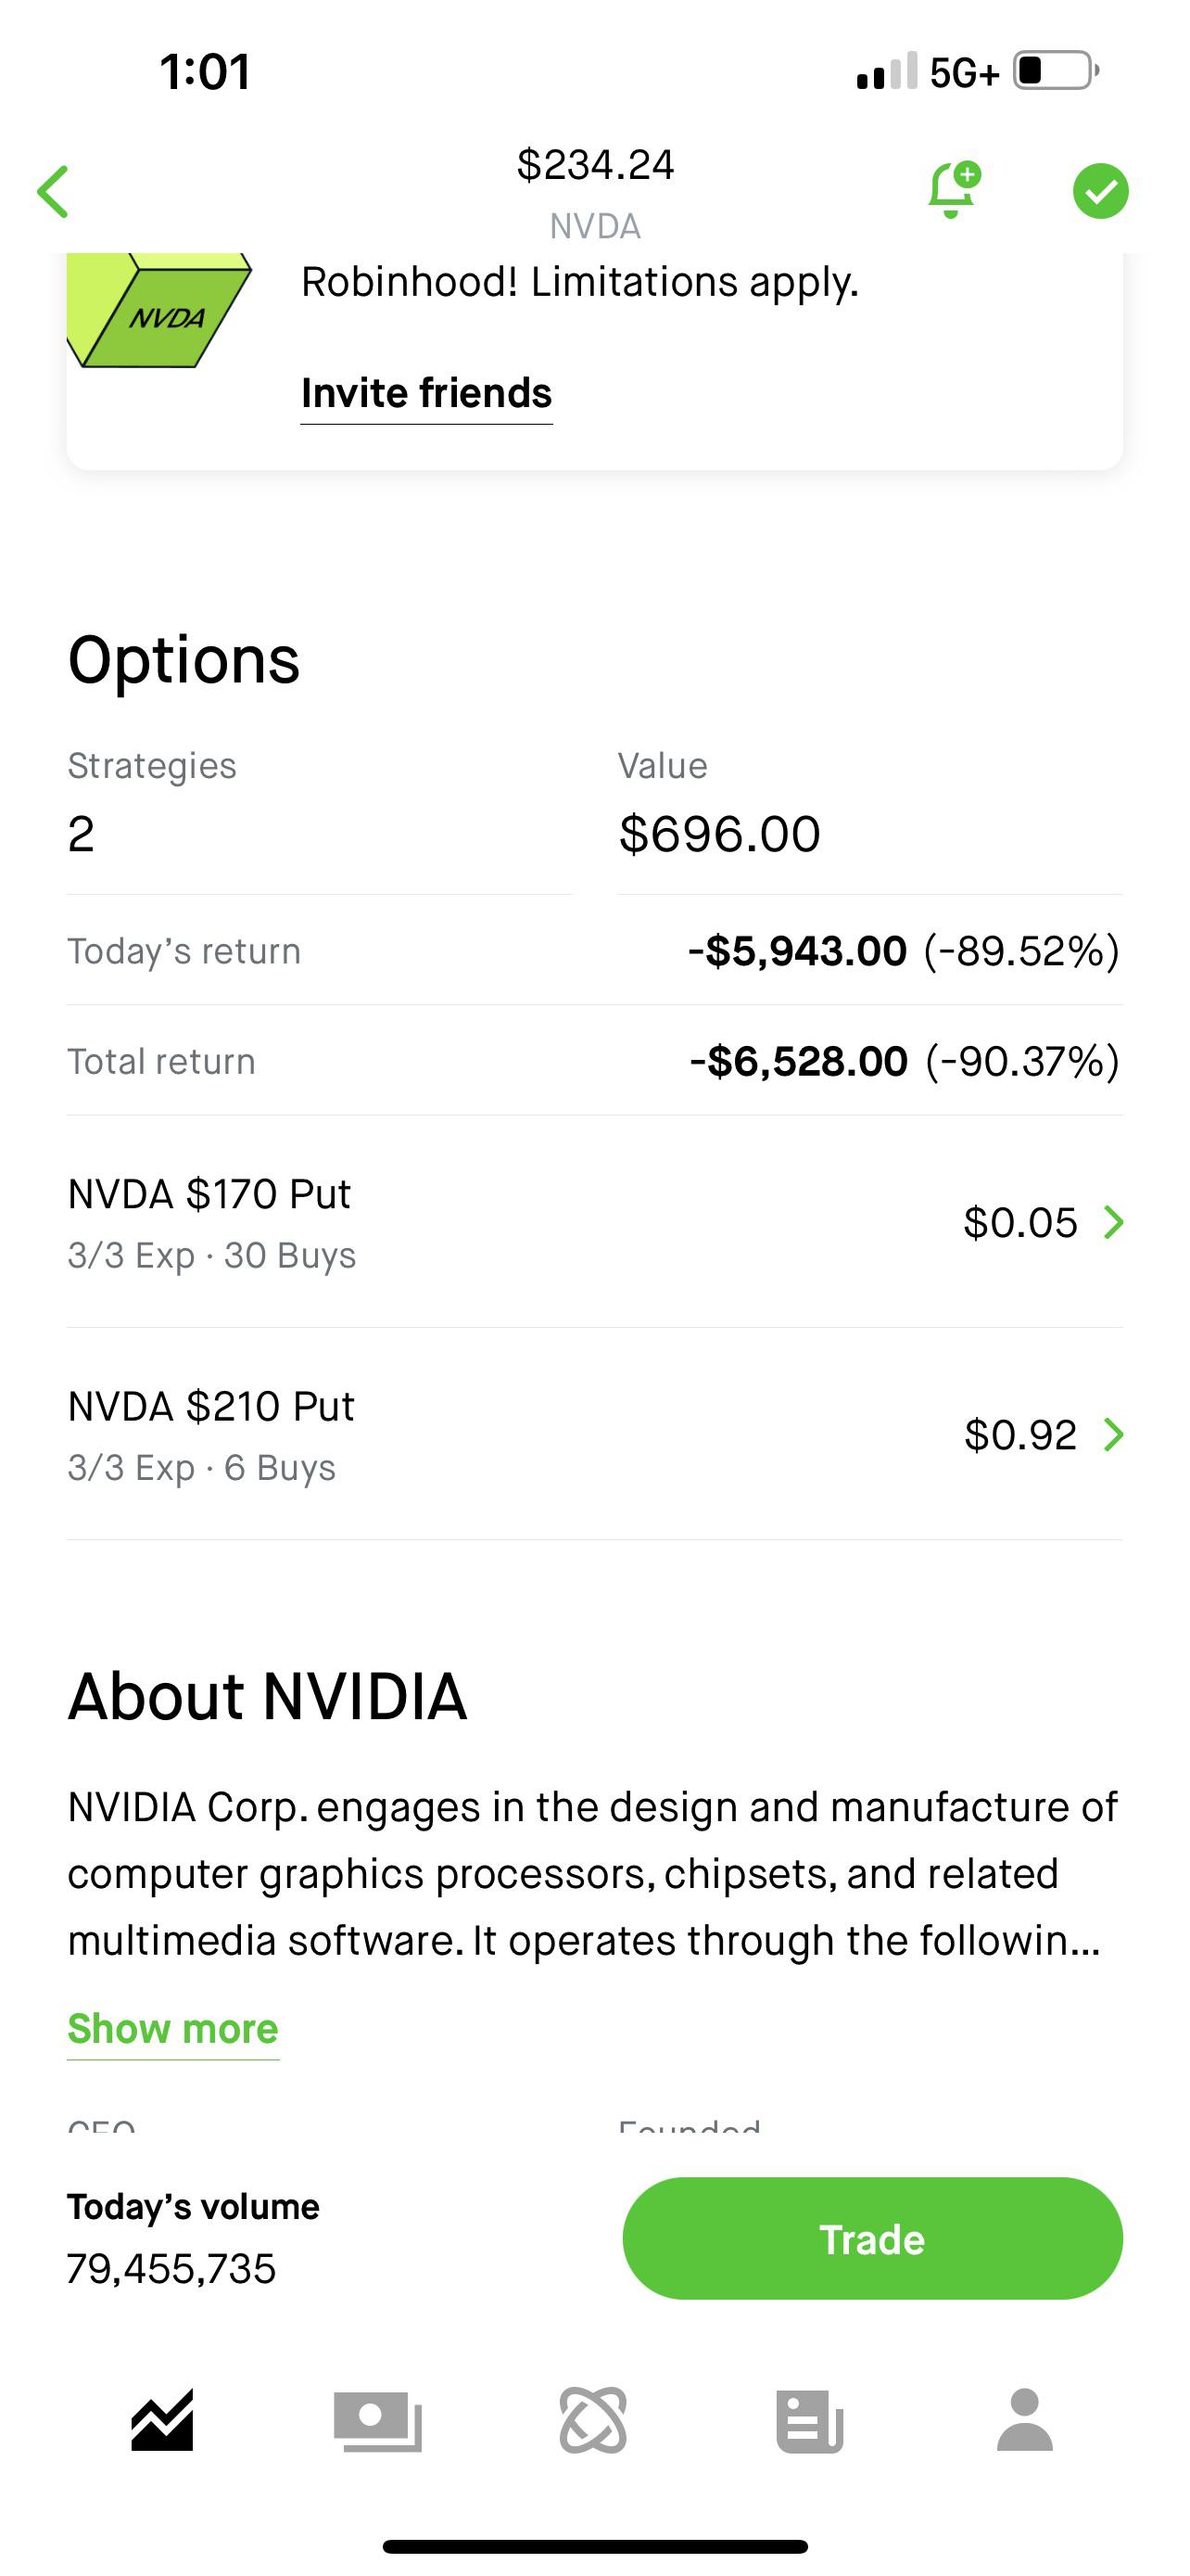Open the news feed tab icon
The width and height of the screenshot is (1190, 2576).
pos(809,2420)
